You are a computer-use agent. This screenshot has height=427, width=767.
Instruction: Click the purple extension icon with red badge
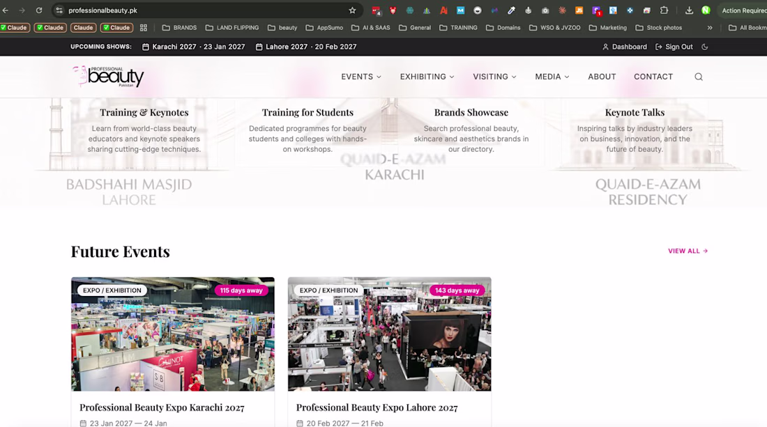[x=596, y=10]
